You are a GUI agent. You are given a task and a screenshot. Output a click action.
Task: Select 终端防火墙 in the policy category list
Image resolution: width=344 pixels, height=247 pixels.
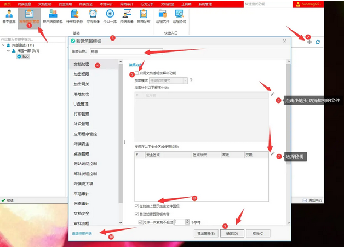[x=83, y=183]
